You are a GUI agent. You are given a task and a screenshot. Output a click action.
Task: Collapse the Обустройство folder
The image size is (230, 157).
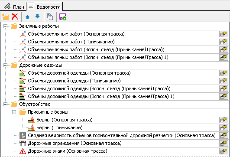click(x=6, y=104)
